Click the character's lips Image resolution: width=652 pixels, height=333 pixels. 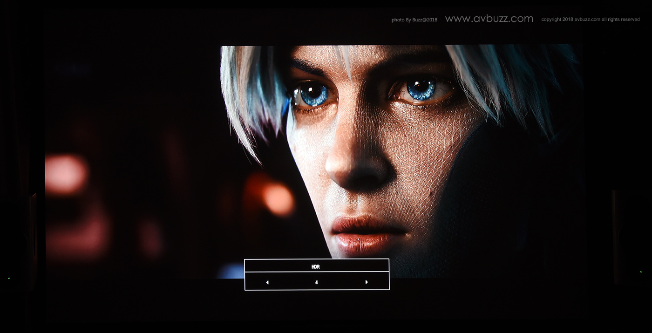click(x=362, y=234)
